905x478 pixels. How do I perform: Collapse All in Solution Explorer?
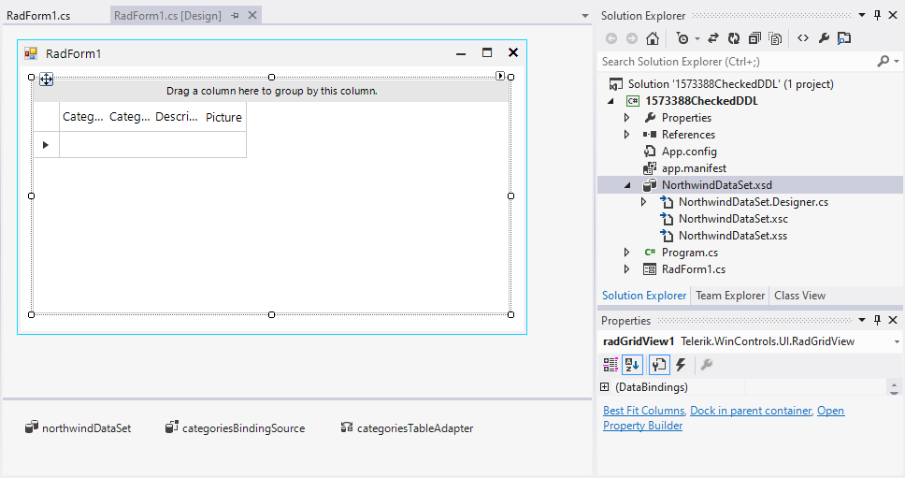coord(754,38)
